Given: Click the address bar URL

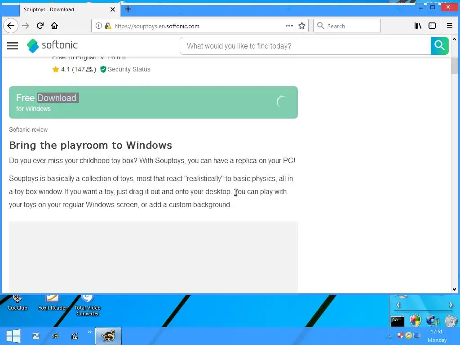Looking at the screenshot, I should coord(157,26).
